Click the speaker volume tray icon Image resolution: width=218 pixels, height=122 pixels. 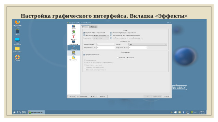[x=176, y=112]
